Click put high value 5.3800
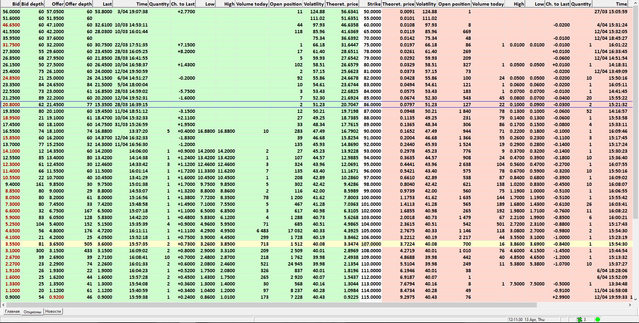639x323 pixels. point(517,264)
